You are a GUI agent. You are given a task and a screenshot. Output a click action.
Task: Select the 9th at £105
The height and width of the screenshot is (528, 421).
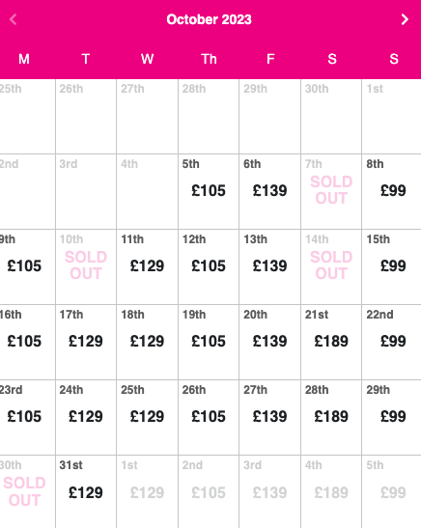pyautogui.click(x=27, y=267)
